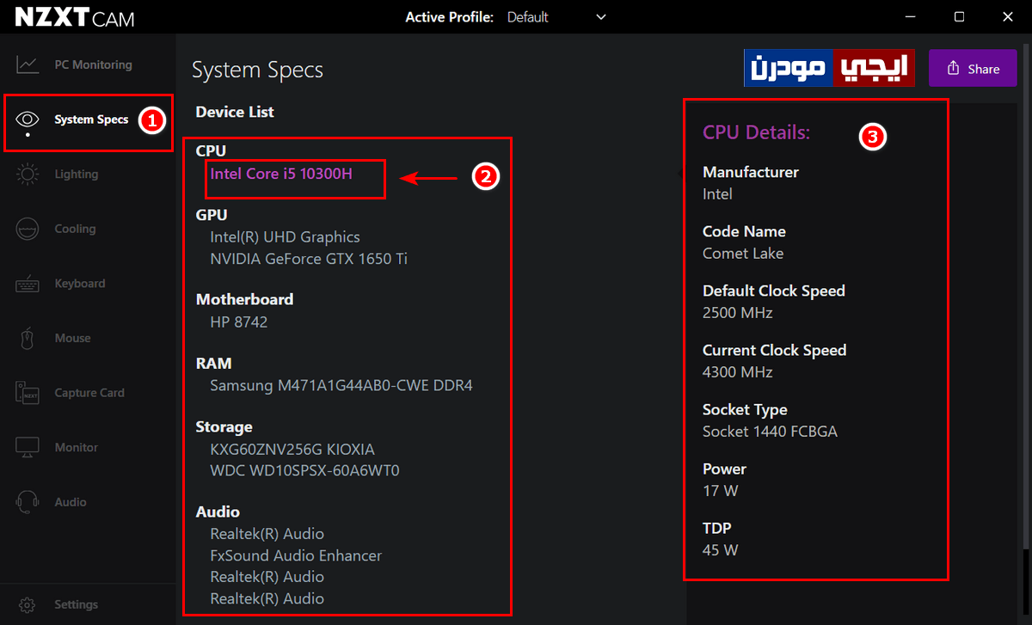Choose FxSound Audio Enhancer device
Viewport: 1032px width, 625px height.
pos(296,555)
